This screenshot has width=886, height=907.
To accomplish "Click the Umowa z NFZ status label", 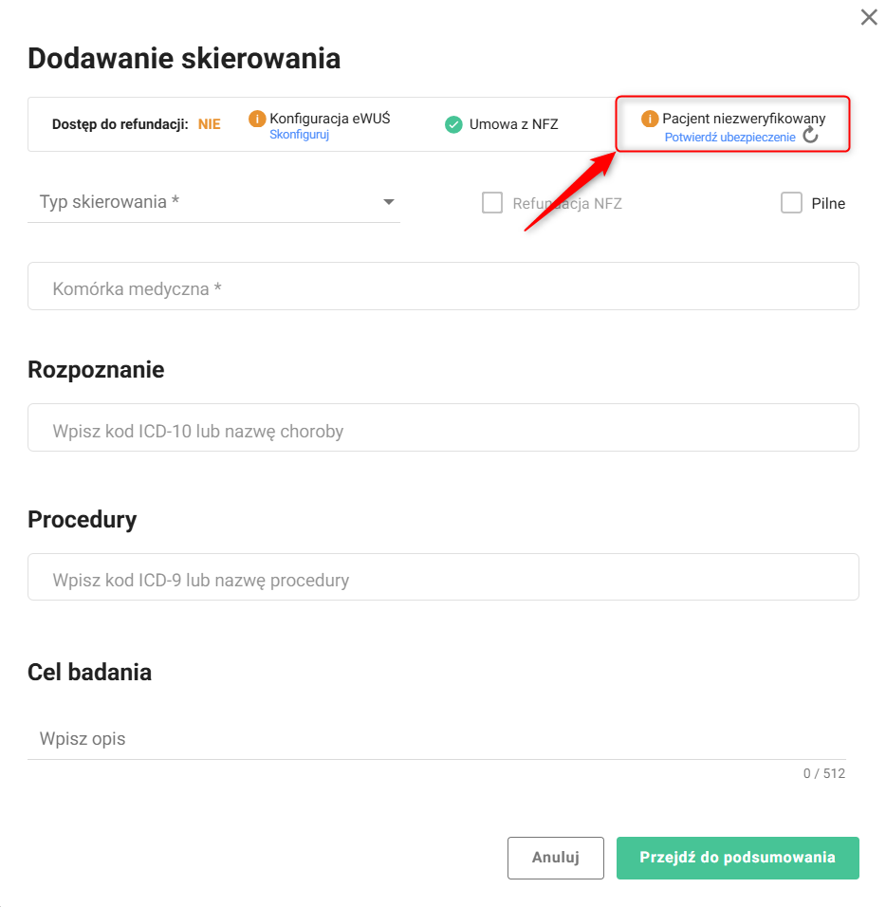I will 513,124.
